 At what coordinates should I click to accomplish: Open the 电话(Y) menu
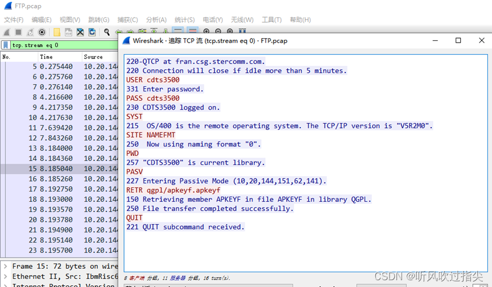[x=213, y=20]
